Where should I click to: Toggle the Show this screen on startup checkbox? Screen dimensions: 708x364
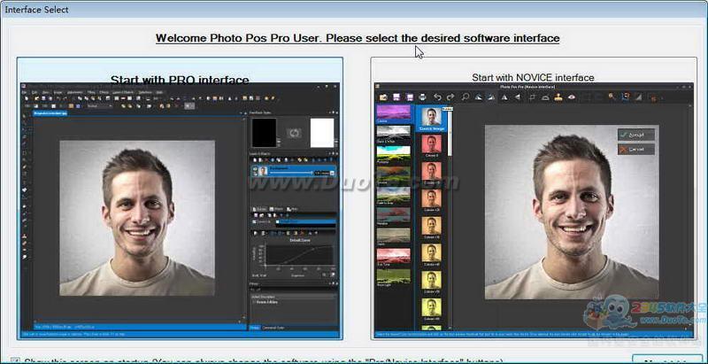click(15, 361)
